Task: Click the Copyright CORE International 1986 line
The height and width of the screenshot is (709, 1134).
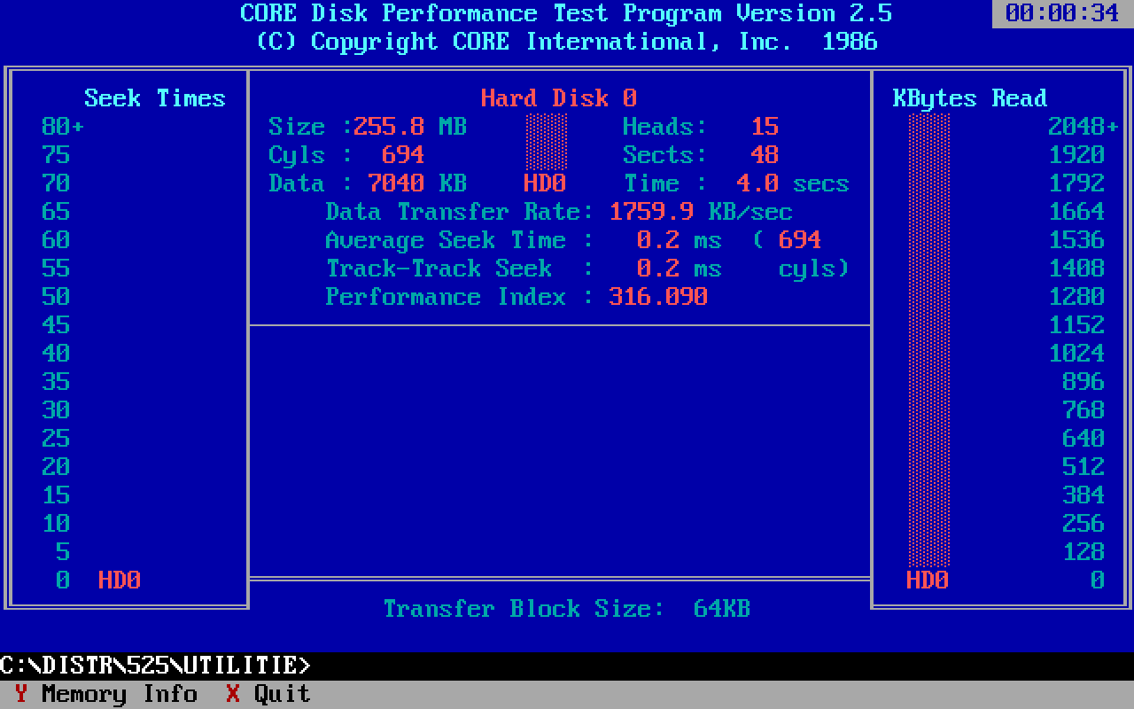Action: tap(566, 42)
